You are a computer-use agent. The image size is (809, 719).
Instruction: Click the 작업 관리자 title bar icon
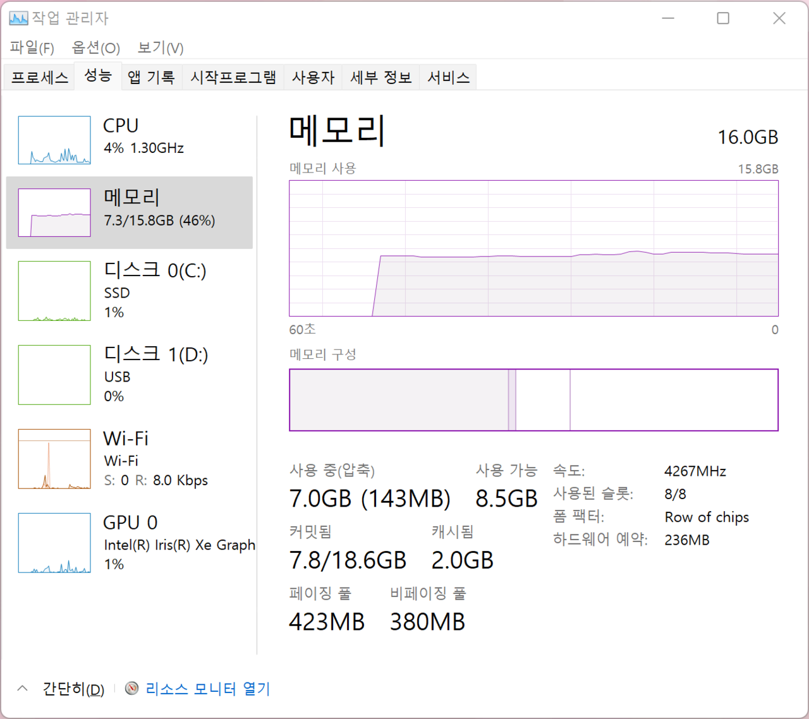pos(18,18)
